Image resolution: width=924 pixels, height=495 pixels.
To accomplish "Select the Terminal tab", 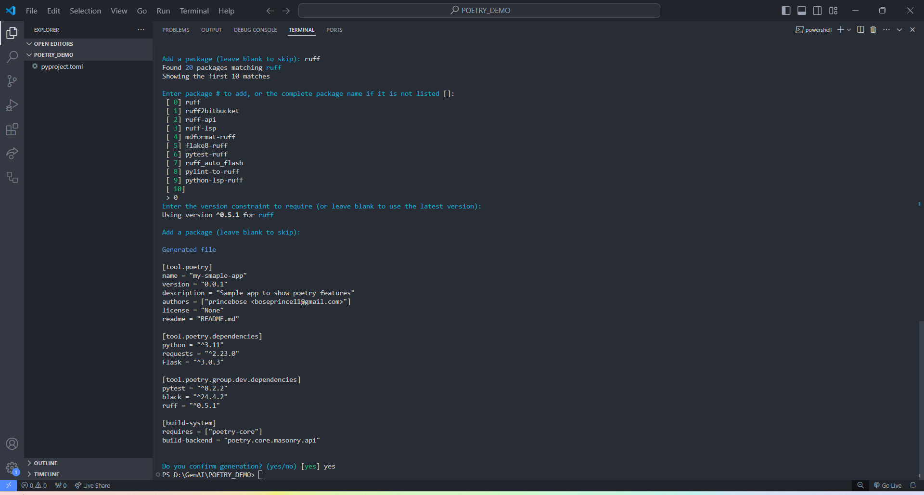I will coord(301,30).
